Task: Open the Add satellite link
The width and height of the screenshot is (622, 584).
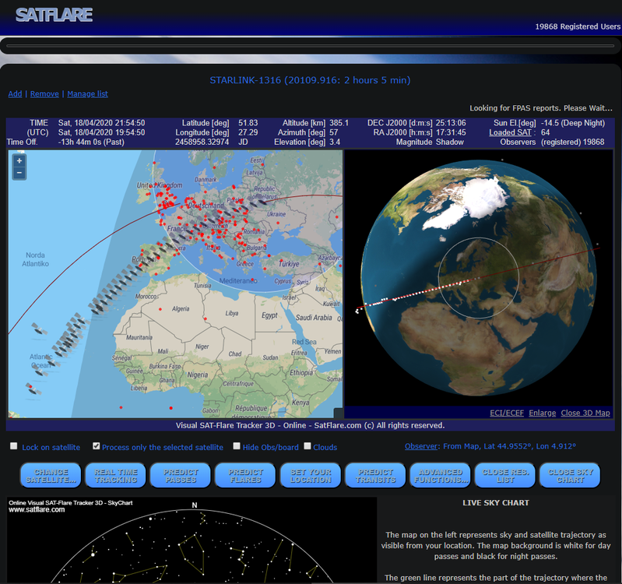Action: pos(15,94)
